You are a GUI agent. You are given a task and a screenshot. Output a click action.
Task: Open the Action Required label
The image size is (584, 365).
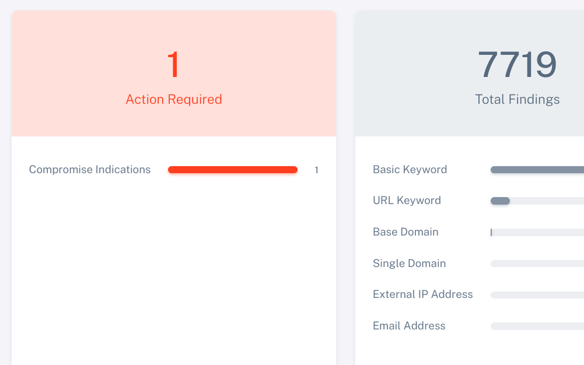pos(173,99)
